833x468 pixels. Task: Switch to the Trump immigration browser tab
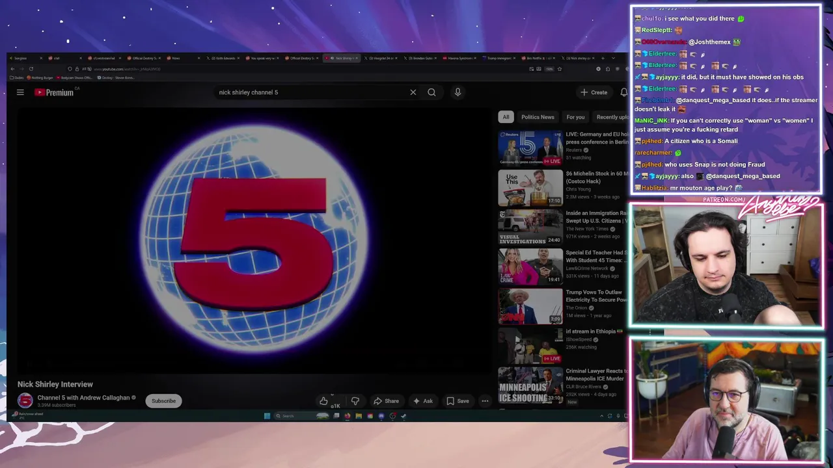point(498,58)
